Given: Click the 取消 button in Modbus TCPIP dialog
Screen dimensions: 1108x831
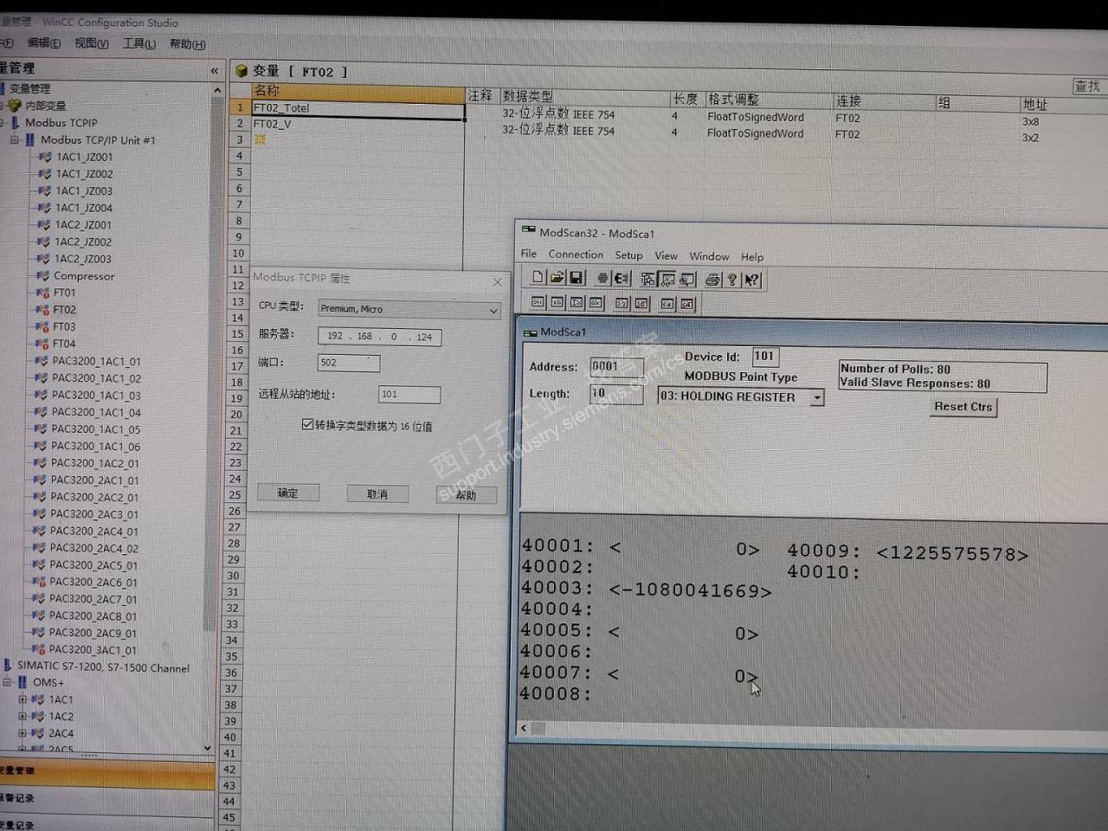Looking at the screenshot, I should pyautogui.click(x=377, y=493).
